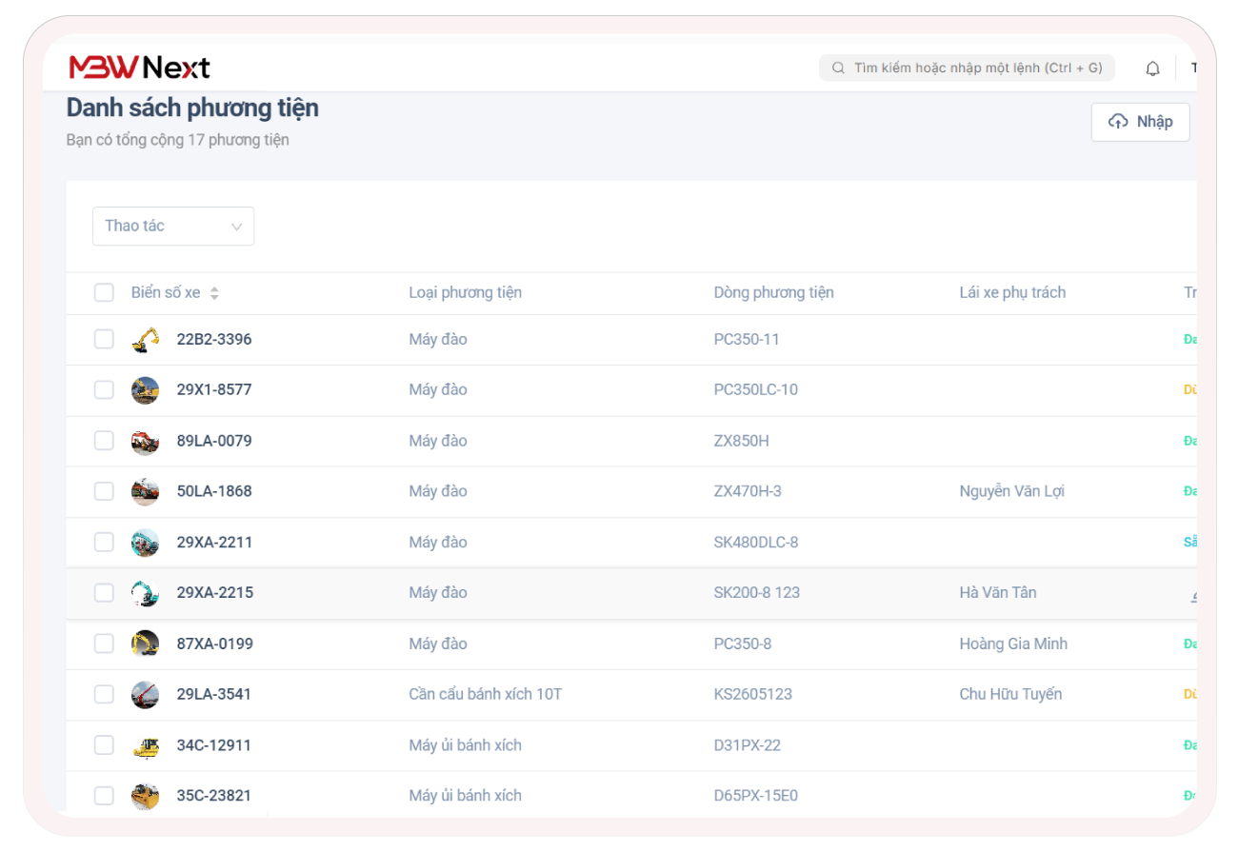Click the Nhập import button
Image resolution: width=1238 pixels, height=852 pixels.
click(x=1140, y=122)
